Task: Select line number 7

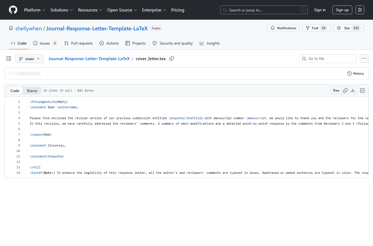Action: 19,134
